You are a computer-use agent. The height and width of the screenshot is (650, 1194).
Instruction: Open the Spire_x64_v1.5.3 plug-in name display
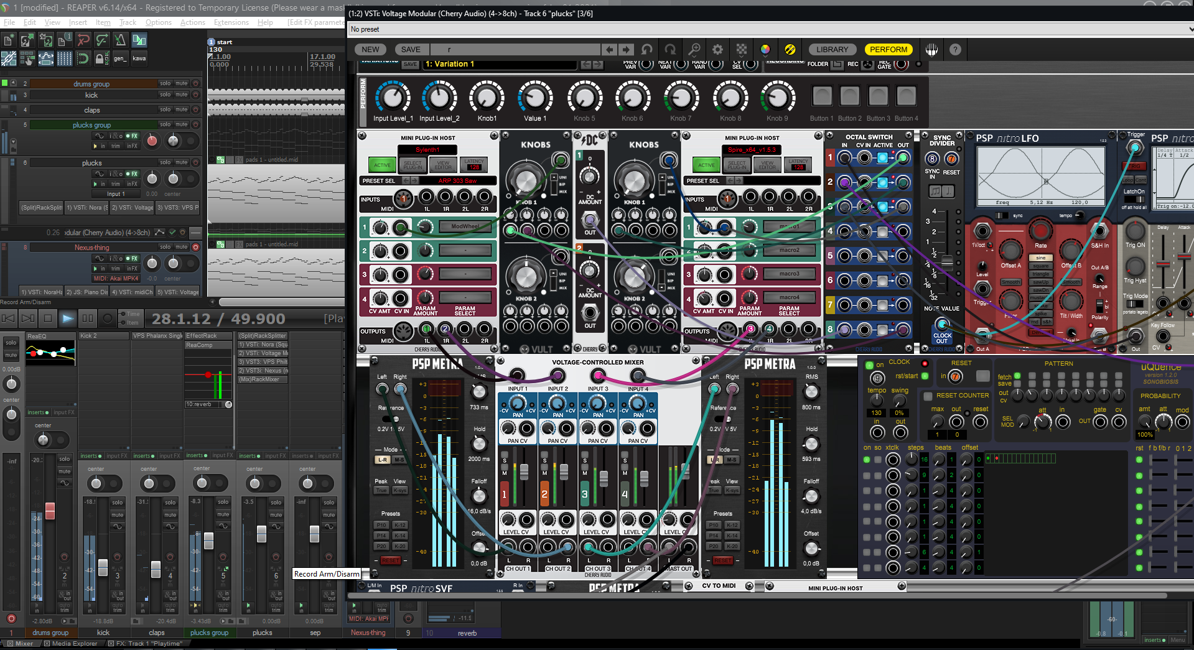click(x=753, y=150)
